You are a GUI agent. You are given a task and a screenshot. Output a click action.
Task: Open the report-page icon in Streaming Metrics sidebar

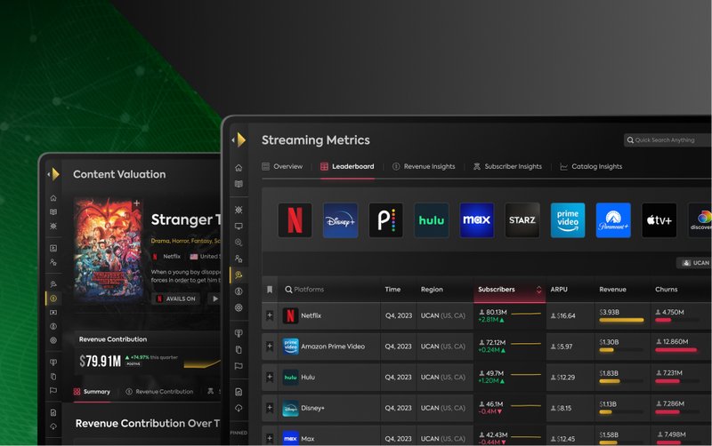coord(239,392)
